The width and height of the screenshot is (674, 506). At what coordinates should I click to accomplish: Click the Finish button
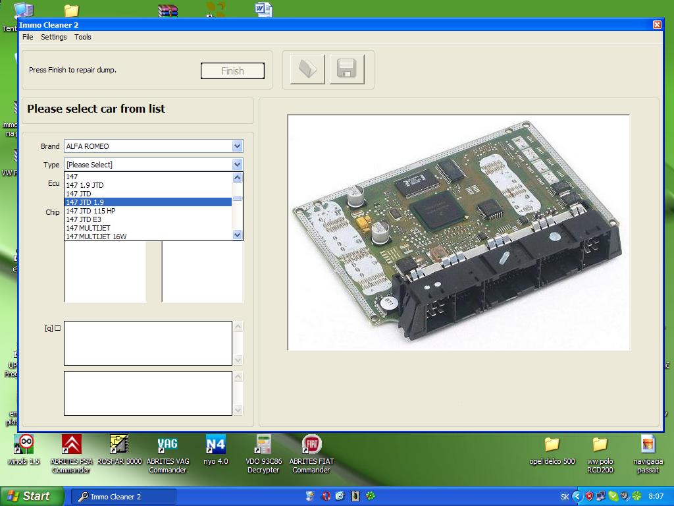pos(232,71)
